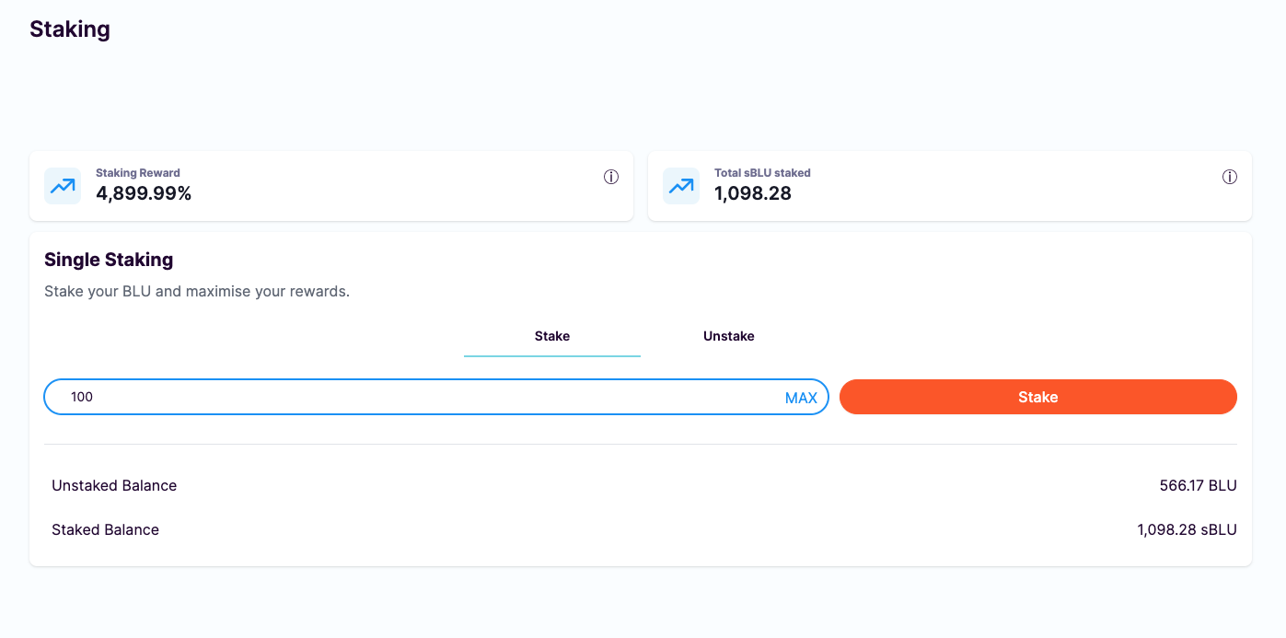
Task: Open the Staking Reward info tooltip icon
Action: click(x=611, y=178)
